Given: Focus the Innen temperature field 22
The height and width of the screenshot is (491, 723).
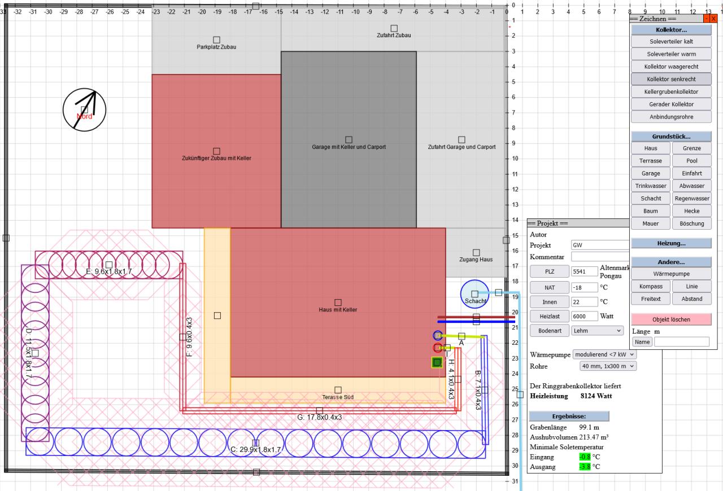Looking at the screenshot, I should 585,302.
